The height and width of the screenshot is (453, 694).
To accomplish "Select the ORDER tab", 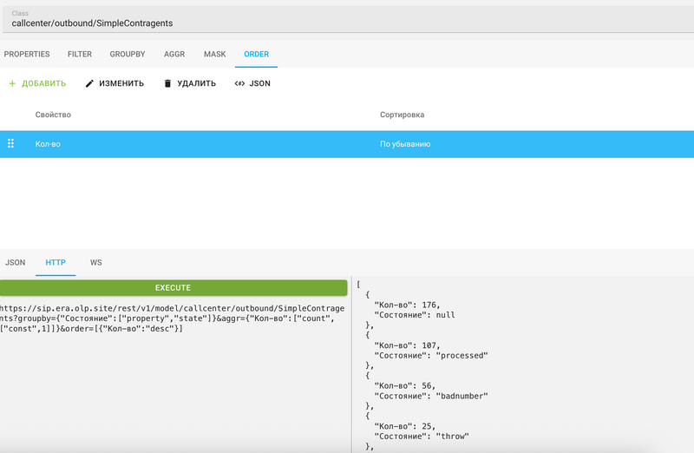I will (x=256, y=54).
